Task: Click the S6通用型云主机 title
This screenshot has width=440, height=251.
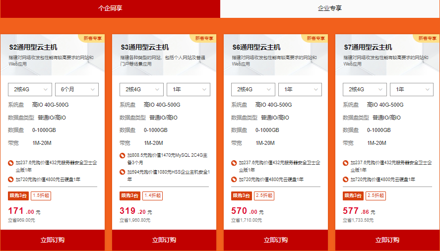Action: click(x=256, y=48)
